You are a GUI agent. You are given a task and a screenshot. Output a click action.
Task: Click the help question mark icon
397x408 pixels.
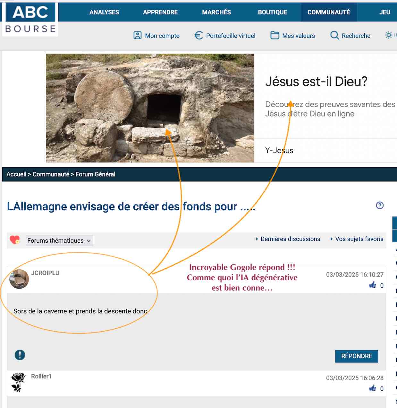tap(380, 205)
